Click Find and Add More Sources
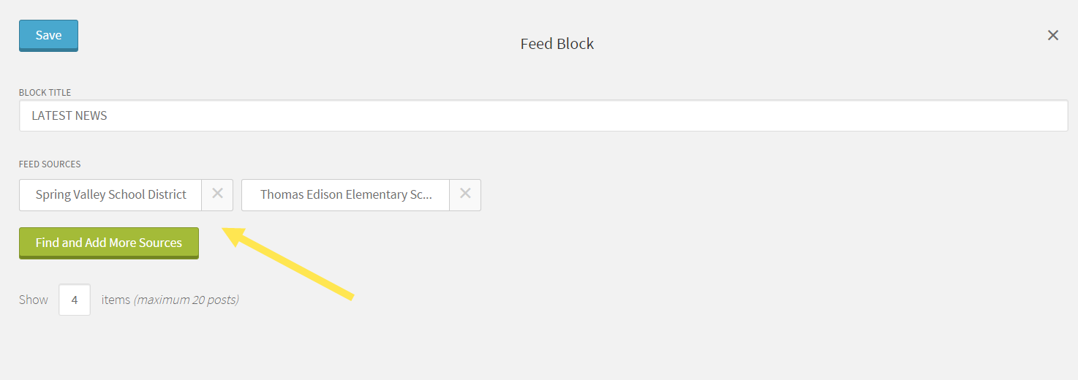This screenshot has width=1078, height=380. [109, 243]
